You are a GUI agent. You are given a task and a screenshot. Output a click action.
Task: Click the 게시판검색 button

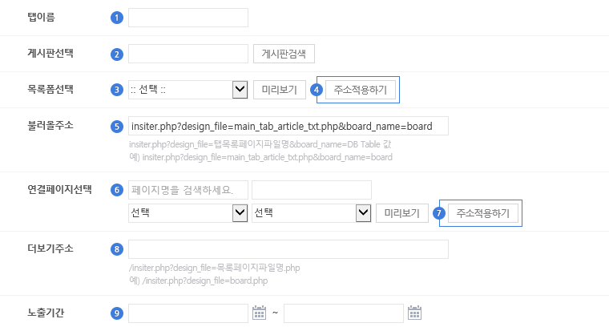point(284,54)
